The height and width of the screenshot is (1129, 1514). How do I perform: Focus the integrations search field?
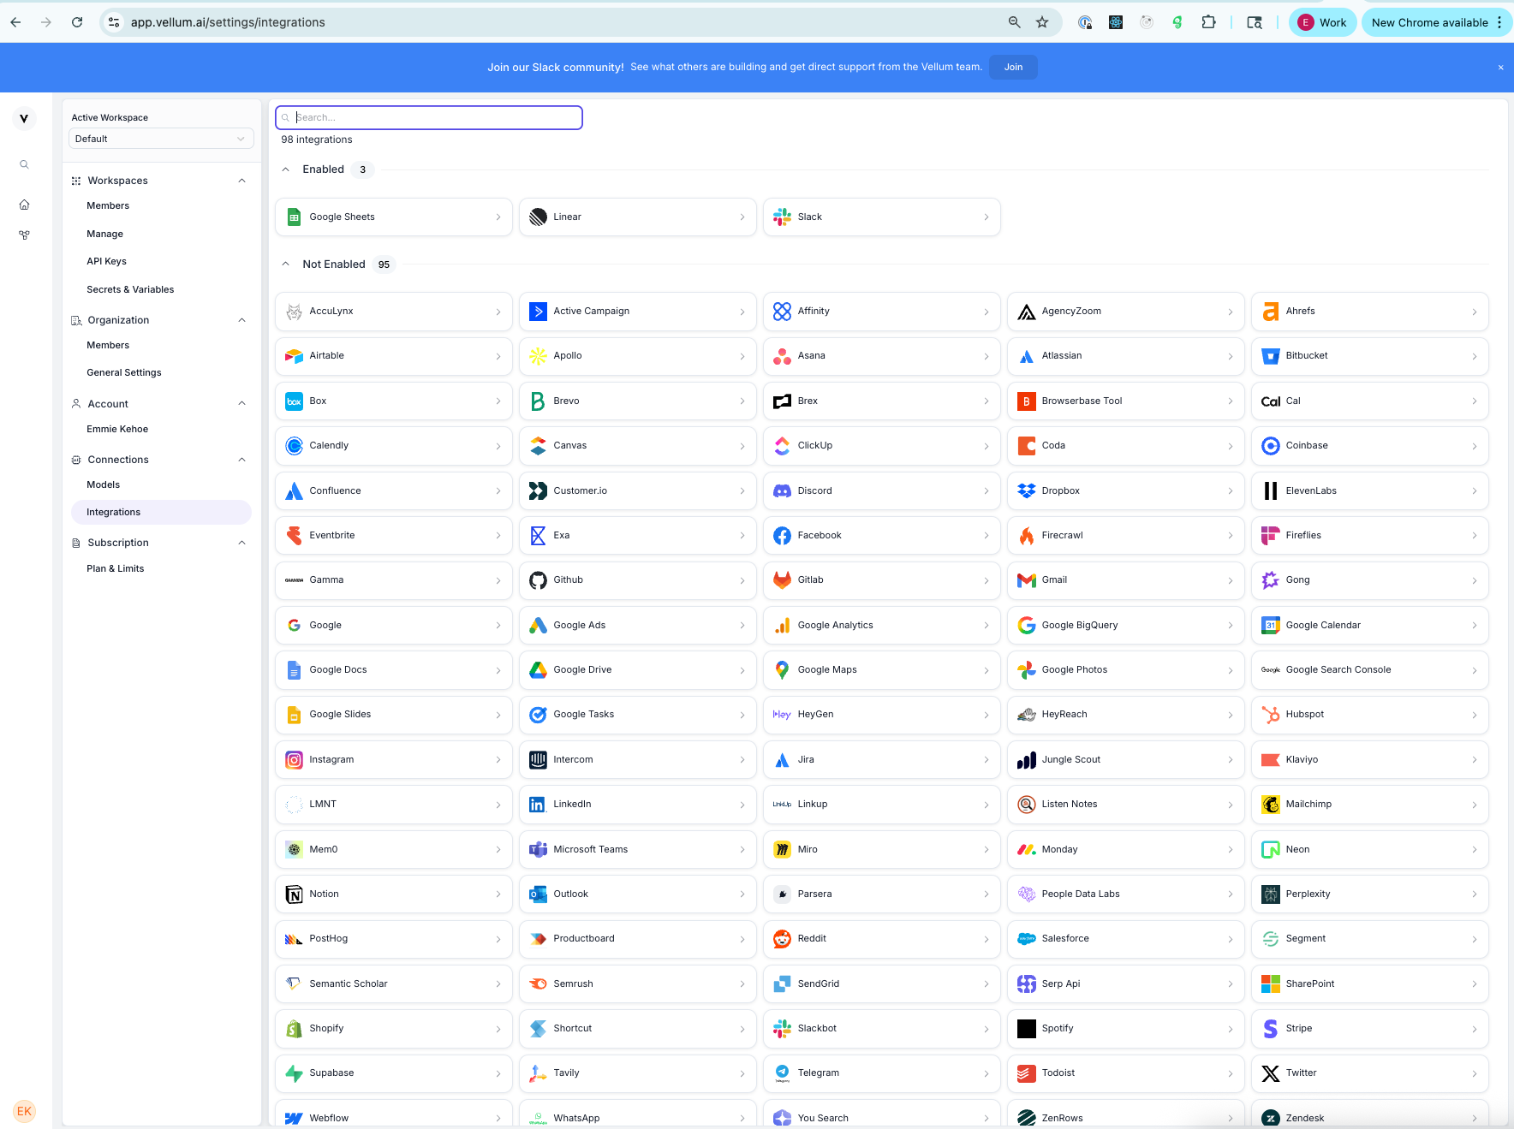click(437, 117)
